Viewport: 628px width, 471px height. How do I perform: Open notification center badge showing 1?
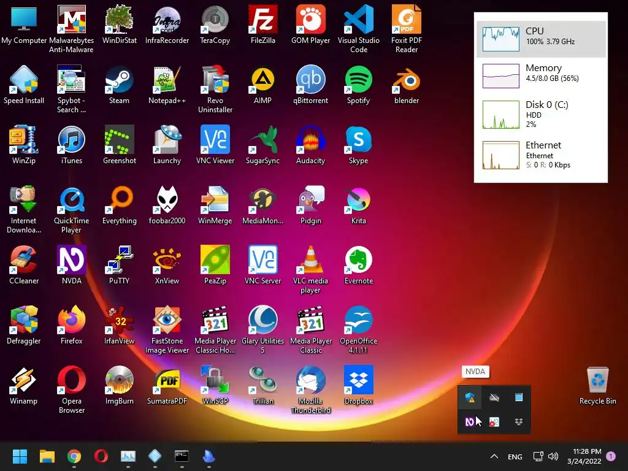point(611,456)
